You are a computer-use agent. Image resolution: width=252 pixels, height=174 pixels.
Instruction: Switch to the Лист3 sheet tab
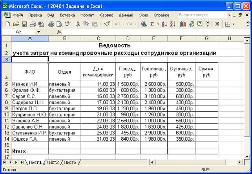coord(70,163)
